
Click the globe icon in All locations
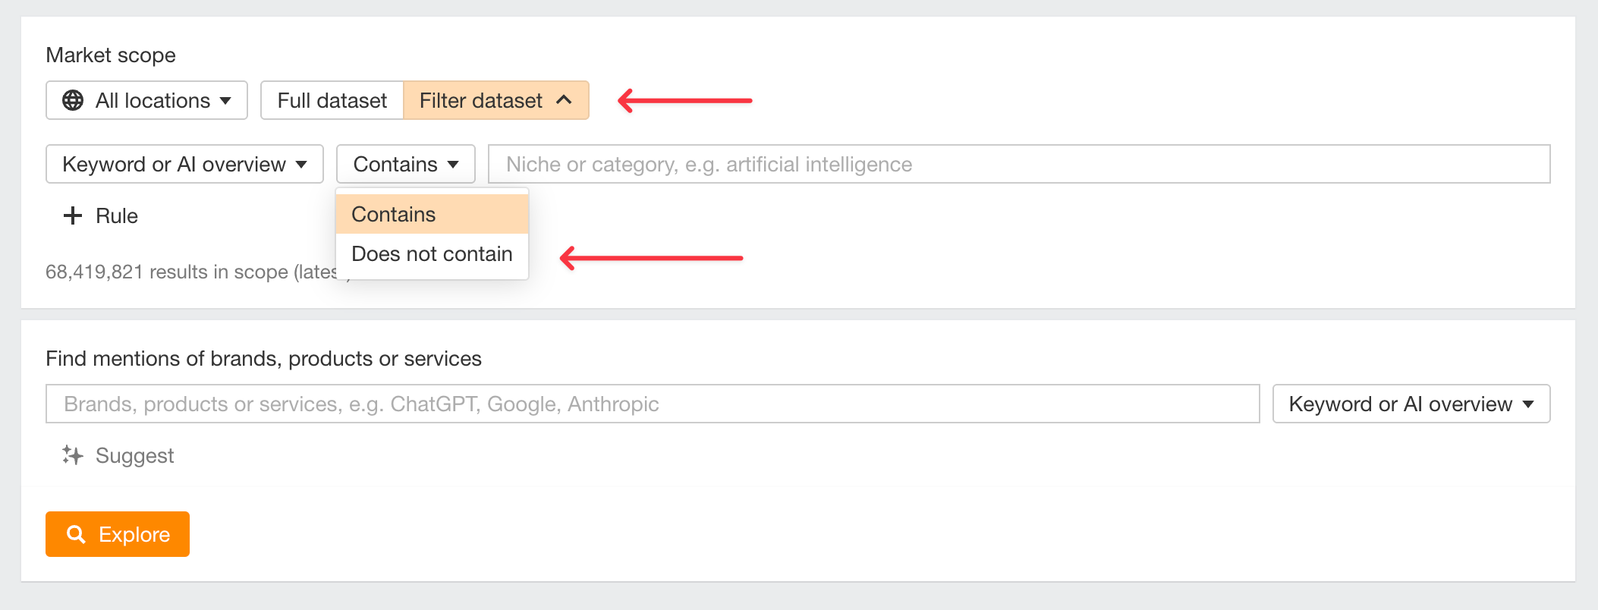(73, 100)
